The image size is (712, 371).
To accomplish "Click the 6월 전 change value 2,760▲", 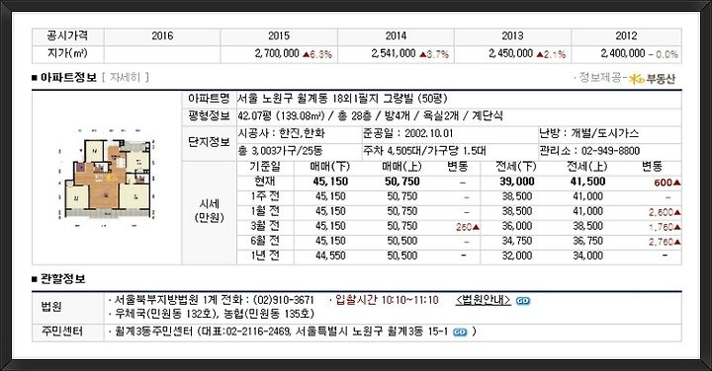I will tap(665, 242).
